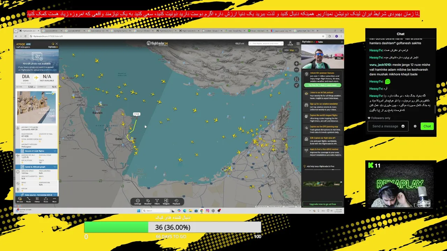Expand the Data source Terrestrial ADS-B section
447x251 pixels.
point(36,195)
